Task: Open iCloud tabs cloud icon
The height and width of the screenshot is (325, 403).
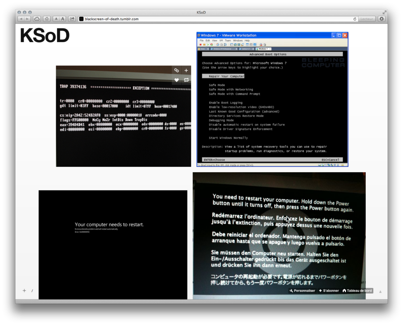Action: pyautogui.click(x=37, y=19)
